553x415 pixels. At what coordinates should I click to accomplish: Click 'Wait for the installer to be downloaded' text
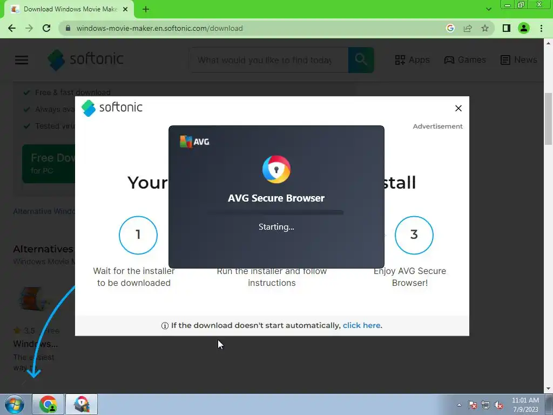point(134,277)
